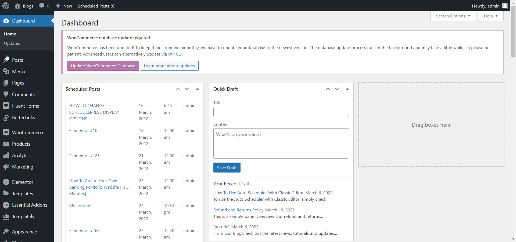Image resolution: width=516 pixels, height=242 pixels.
Task: Click the page vertical scrollbar thumb
Action: 513,32
